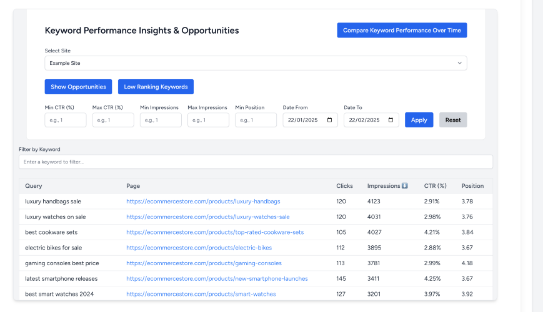Click the Reset button

tap(453, 120)
